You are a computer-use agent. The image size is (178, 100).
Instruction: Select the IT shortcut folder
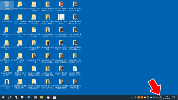tap(7, 18)
